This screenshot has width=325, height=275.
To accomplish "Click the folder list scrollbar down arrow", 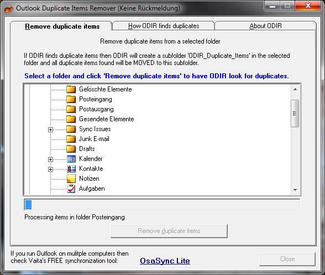I will coord(295,190).
